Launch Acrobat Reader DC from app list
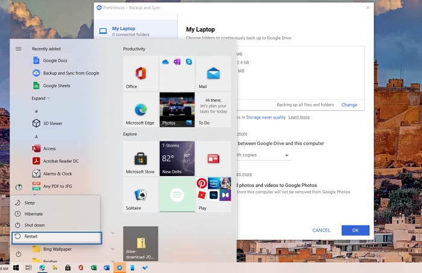Viewport: 422px width, 273px height. point(60,161)
